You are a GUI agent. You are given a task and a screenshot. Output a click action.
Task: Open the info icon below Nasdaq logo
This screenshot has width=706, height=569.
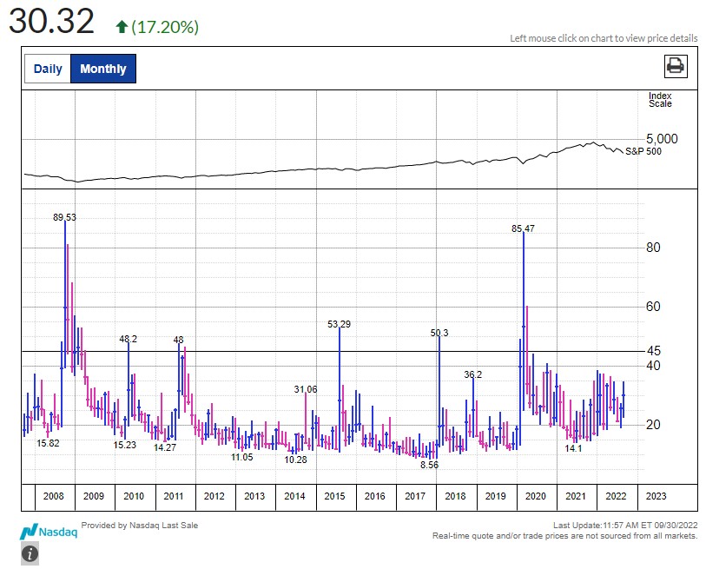click(30, 553)
